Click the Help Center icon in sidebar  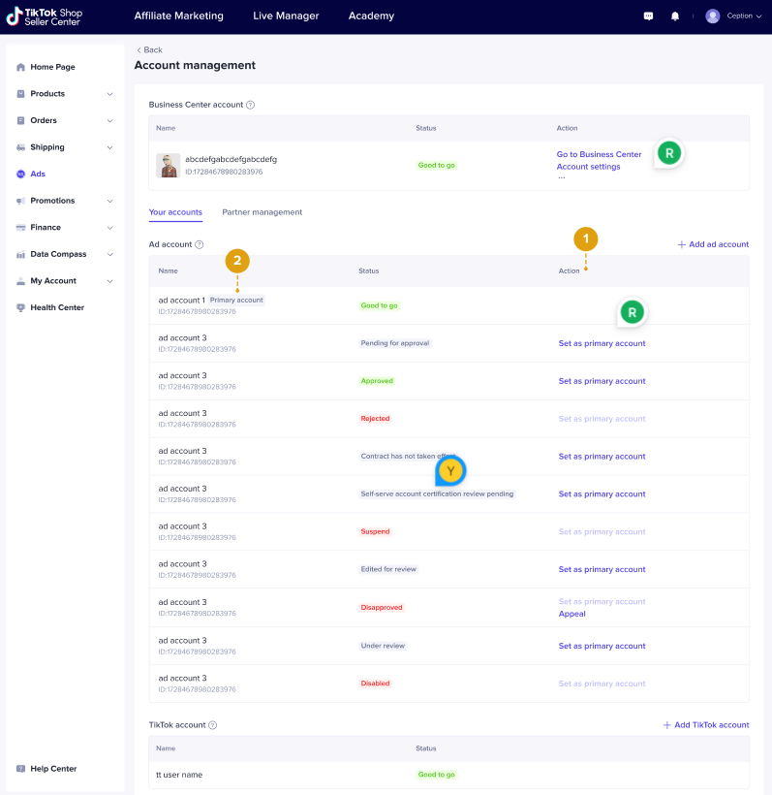click(21, 769)
